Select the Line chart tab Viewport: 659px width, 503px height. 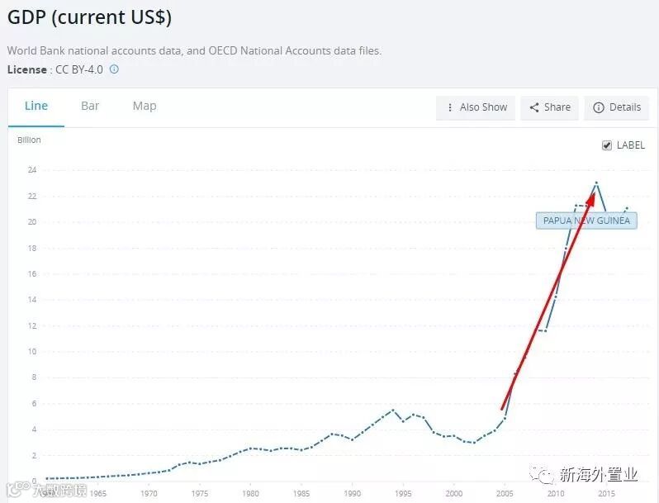36,106
